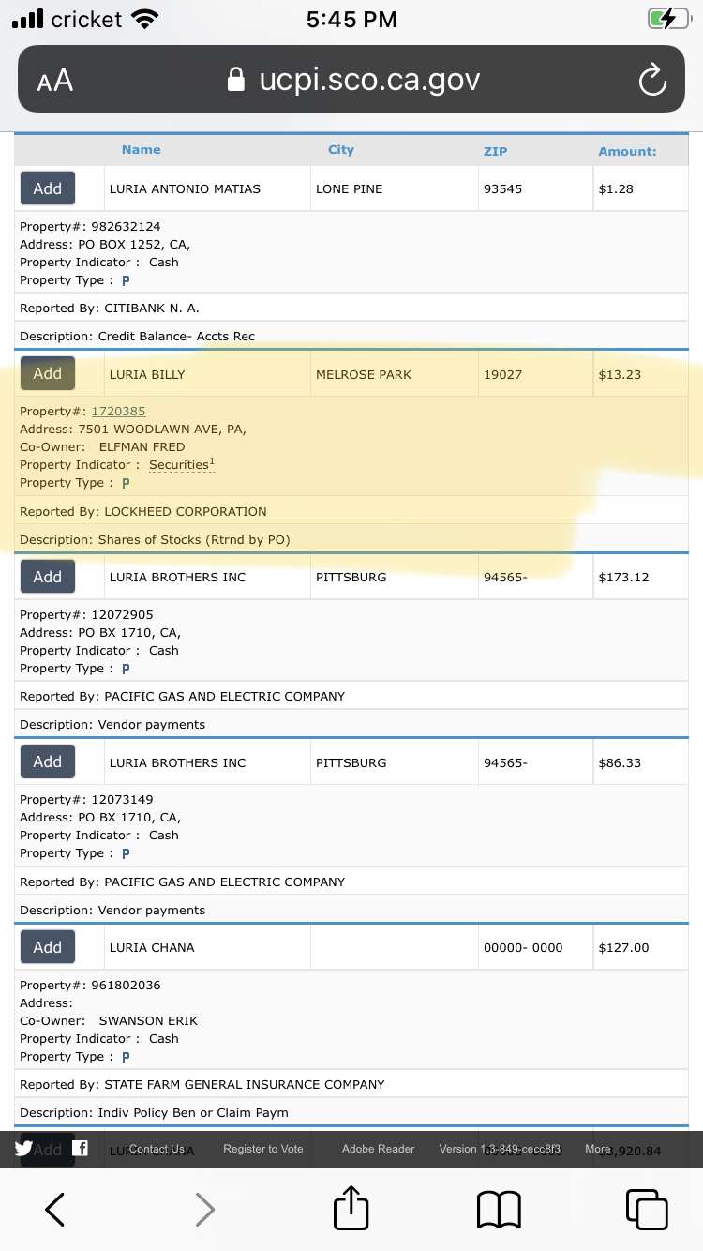The height and width of the screenshot is (1251, 703).
Task: Select Description: Indiv Policy Ben or Claim Paym
Action: click(x=154, y=1113)
